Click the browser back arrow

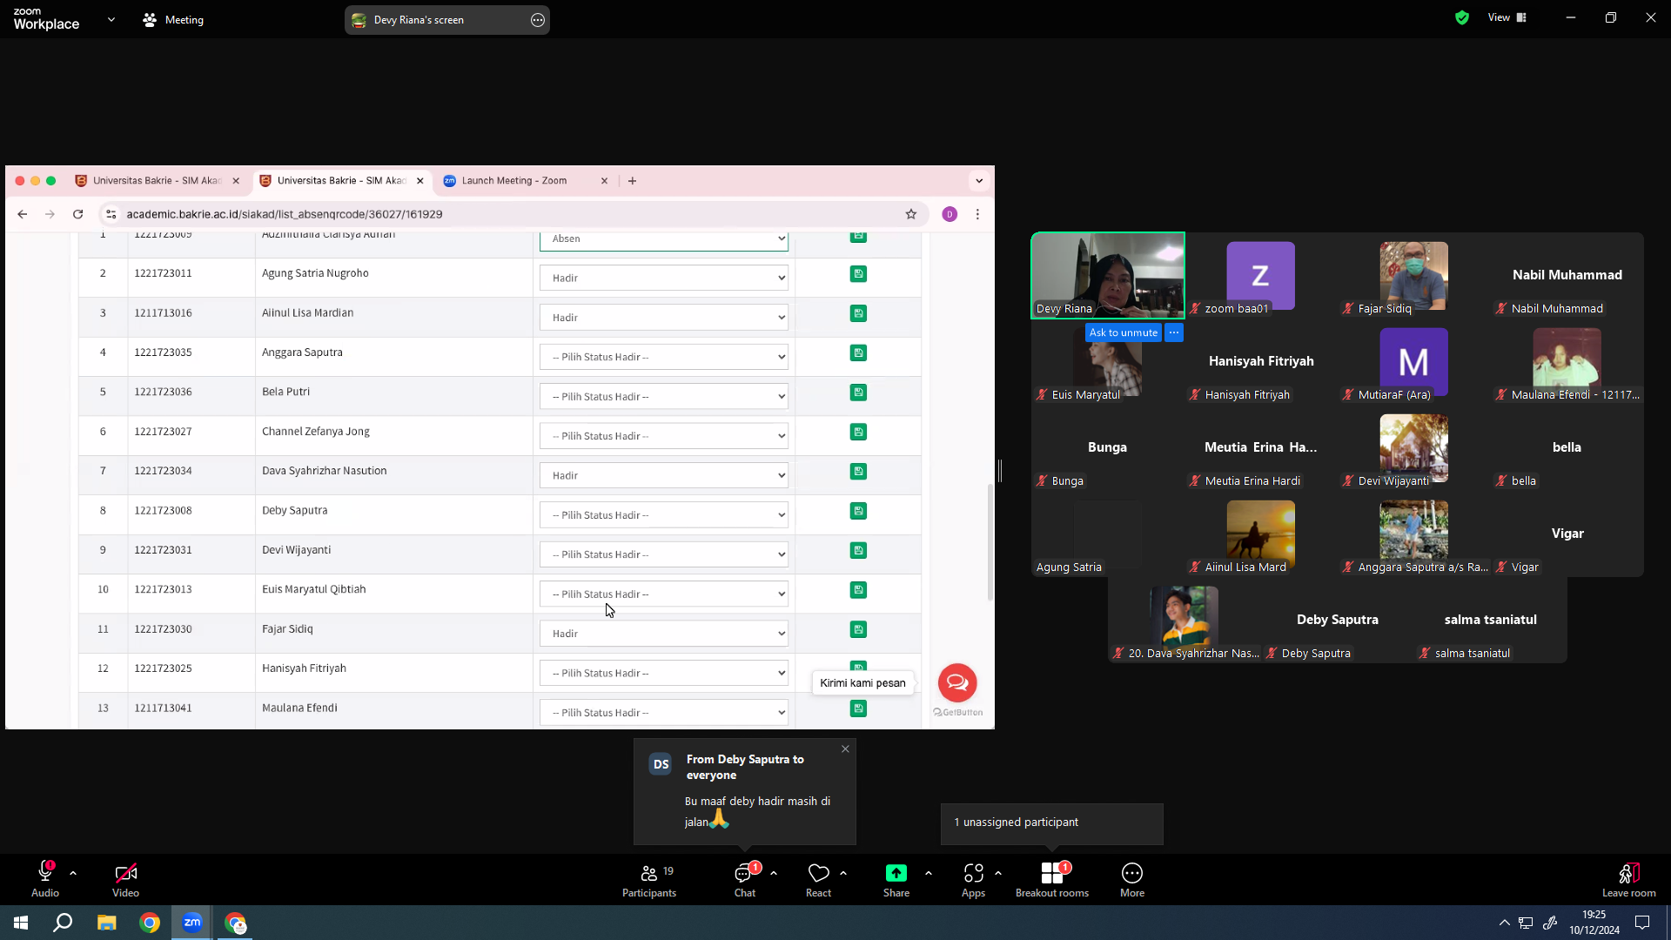(x=23, y=214)
